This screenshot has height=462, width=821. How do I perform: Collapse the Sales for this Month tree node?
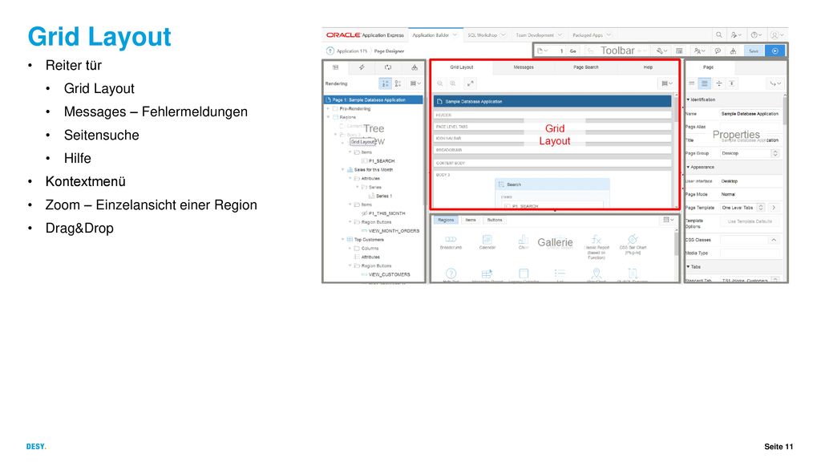click(343, 170)
